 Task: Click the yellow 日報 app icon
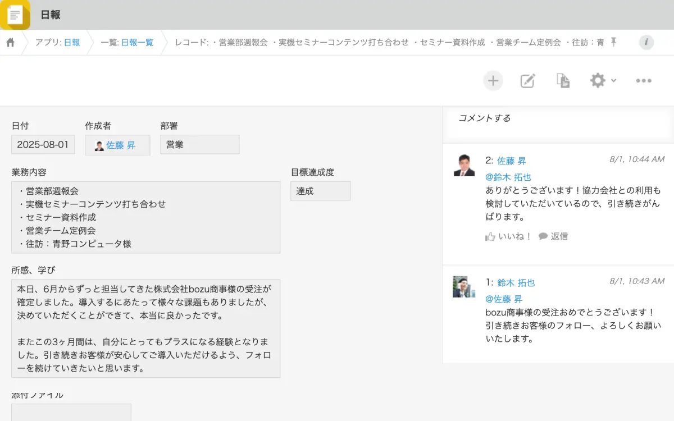15,15
